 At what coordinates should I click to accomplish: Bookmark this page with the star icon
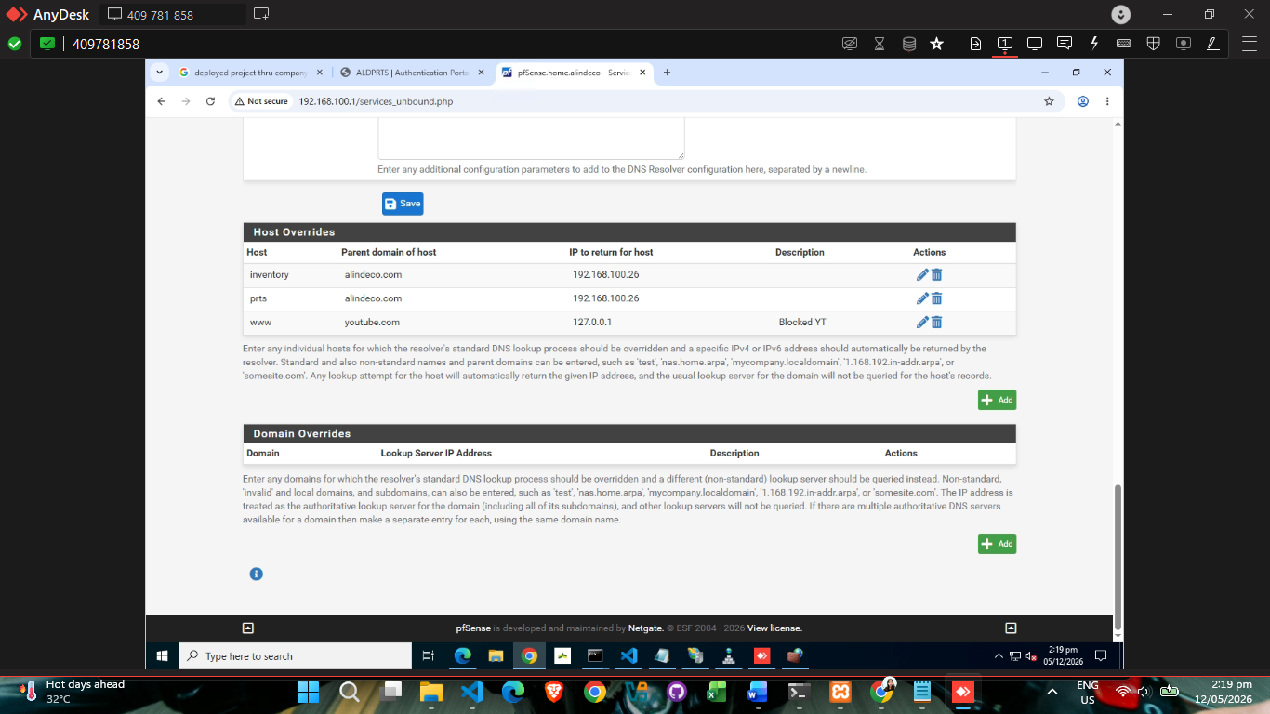click(x=1049, y=101)
